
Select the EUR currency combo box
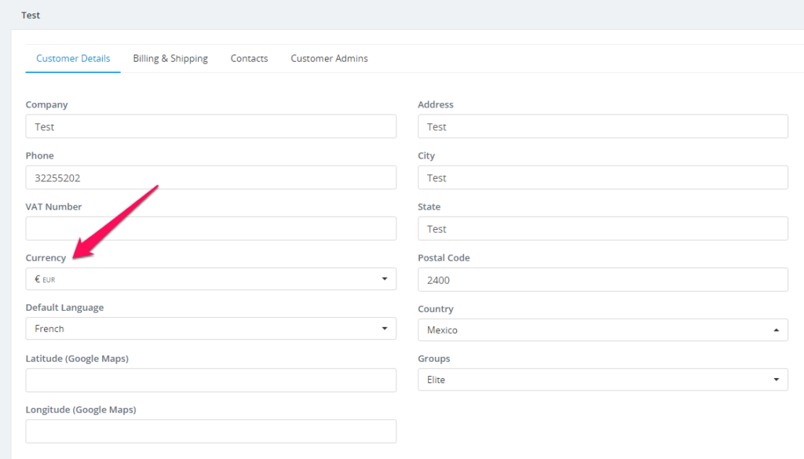[210, 279]
